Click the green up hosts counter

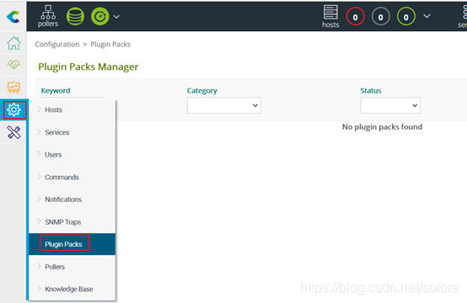click(x=406, y=17)
